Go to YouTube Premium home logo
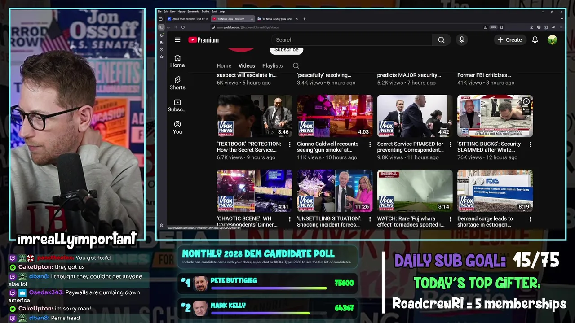This screenshot has width=575, height=323. click(203, 40)
